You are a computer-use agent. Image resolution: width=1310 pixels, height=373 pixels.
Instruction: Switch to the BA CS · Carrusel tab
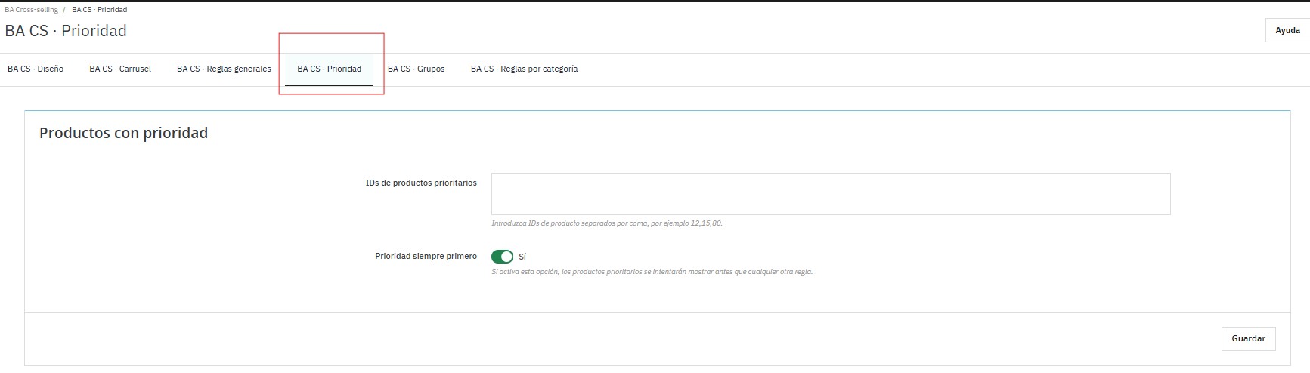[x=120, y=69]
